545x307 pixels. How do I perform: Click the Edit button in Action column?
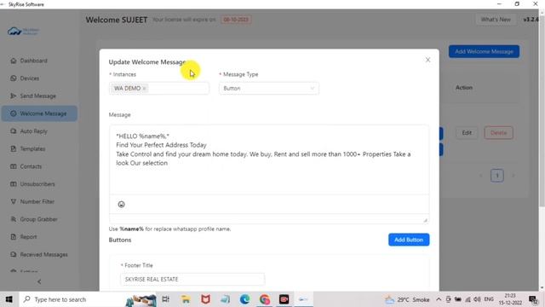(467, 133)
